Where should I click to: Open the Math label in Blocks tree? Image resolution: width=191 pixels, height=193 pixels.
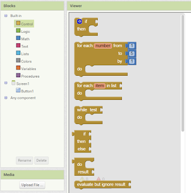[25, 39]
